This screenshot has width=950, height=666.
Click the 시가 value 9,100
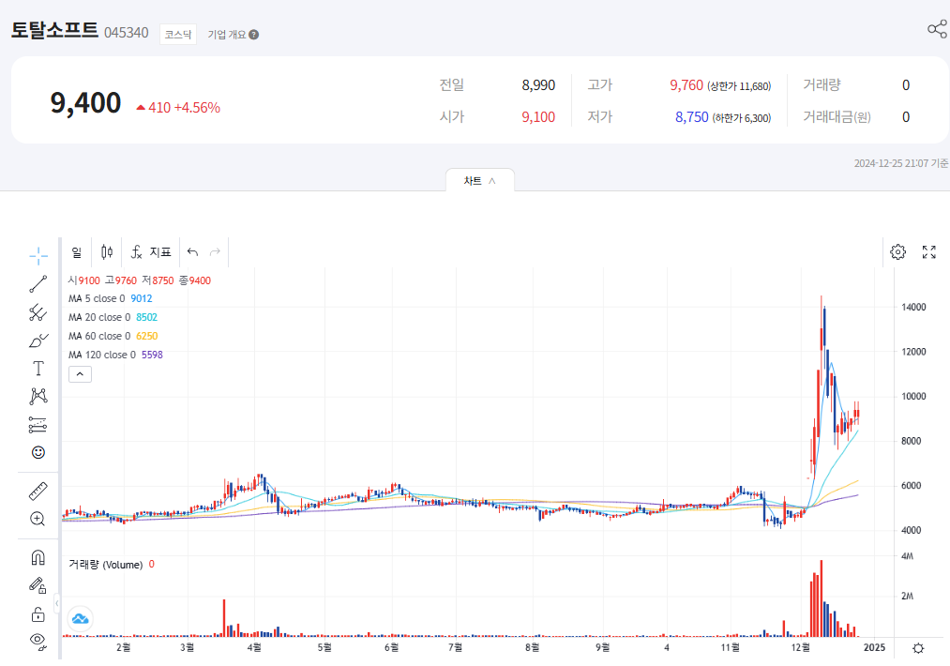538,117
